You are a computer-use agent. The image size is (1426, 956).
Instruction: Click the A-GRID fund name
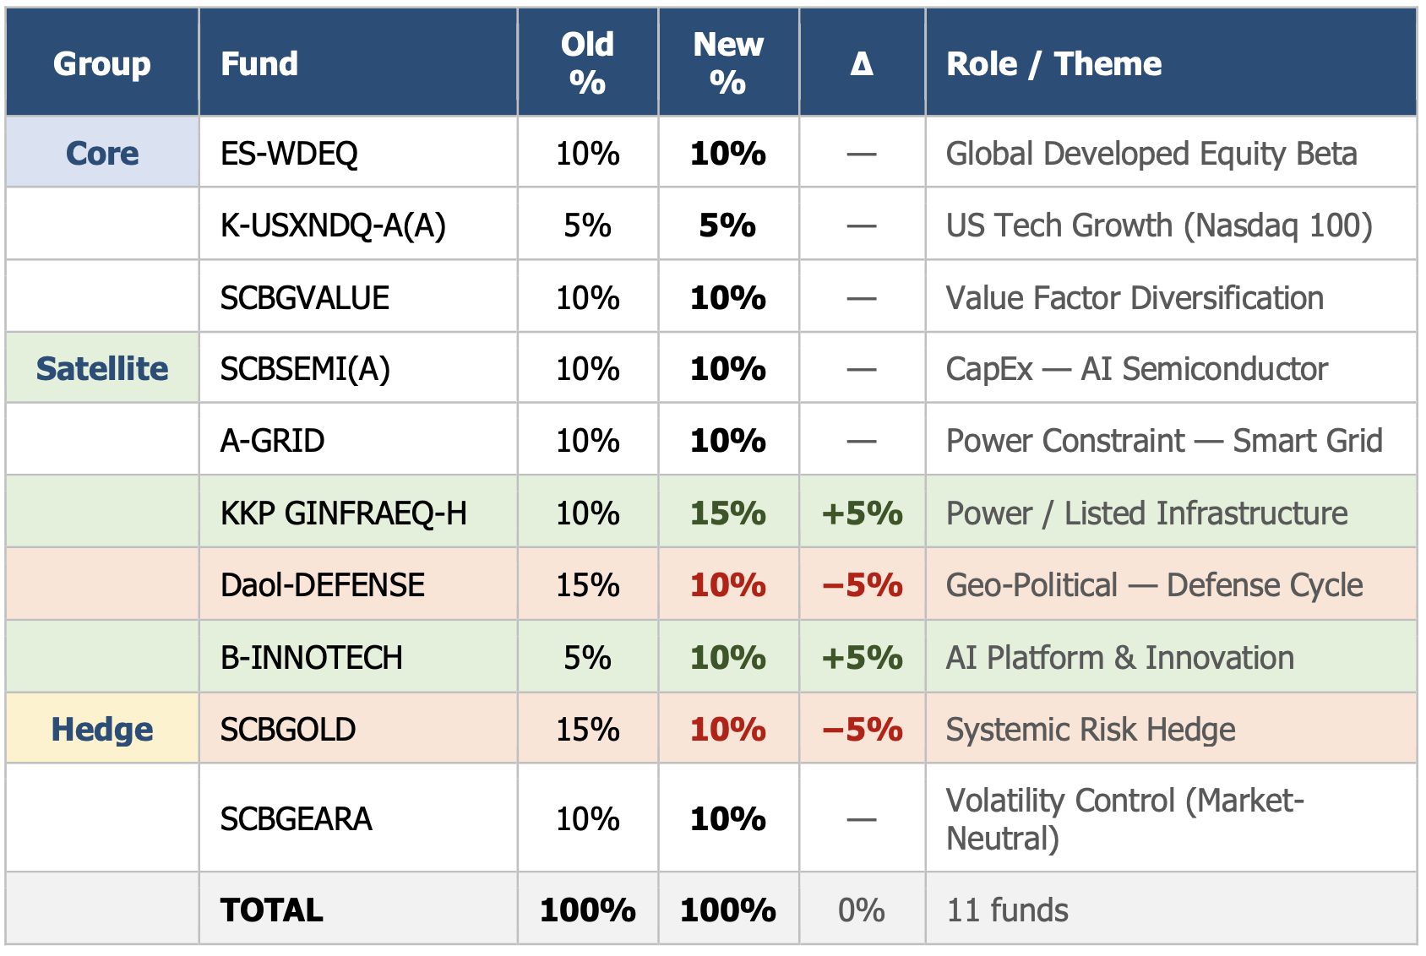click(272, 441)
